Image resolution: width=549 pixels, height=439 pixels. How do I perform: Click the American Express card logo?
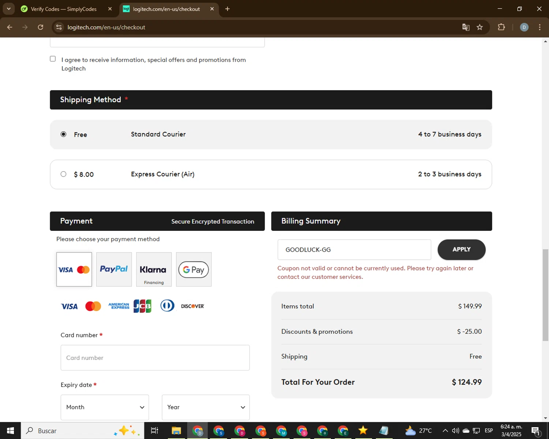(x=119, y=306)
